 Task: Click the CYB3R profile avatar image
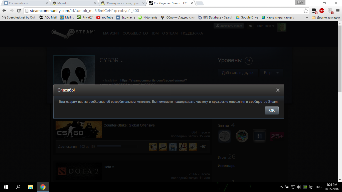[x=74, y=70]
